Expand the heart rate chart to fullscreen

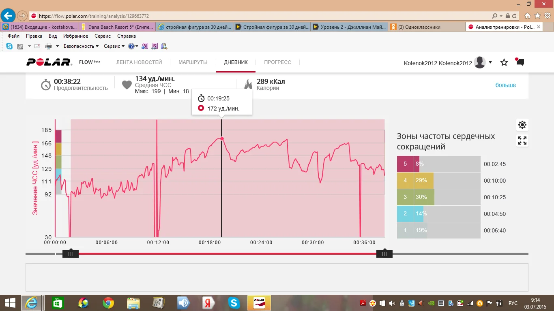[522, 141]
